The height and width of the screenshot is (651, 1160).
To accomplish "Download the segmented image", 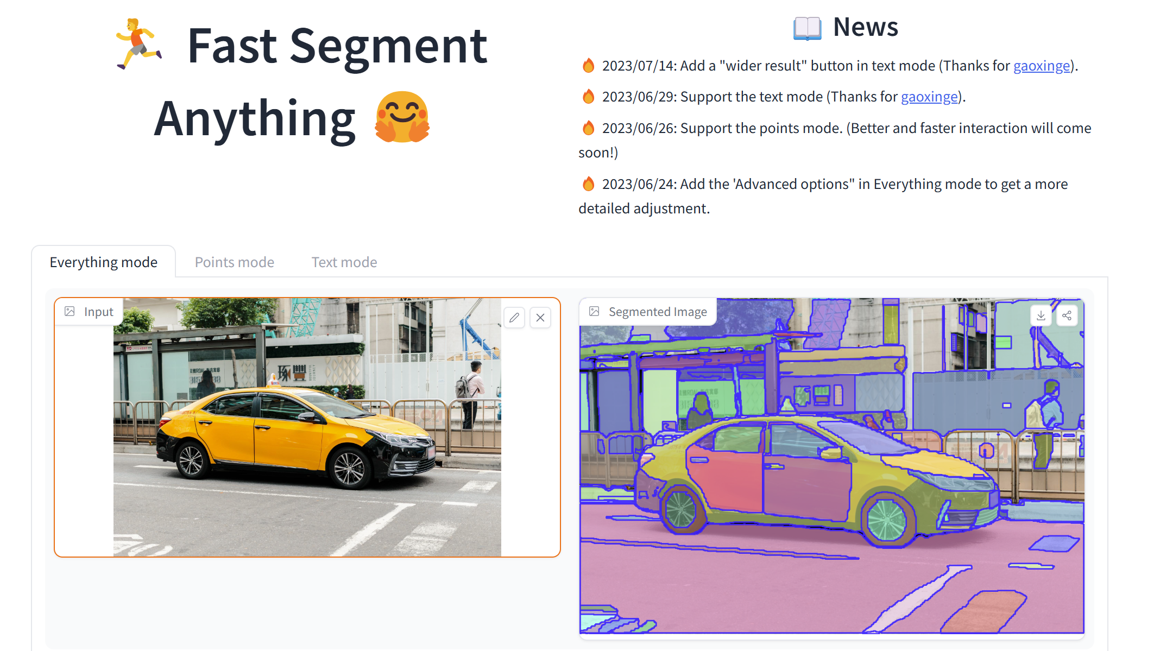I will 1041,315.
